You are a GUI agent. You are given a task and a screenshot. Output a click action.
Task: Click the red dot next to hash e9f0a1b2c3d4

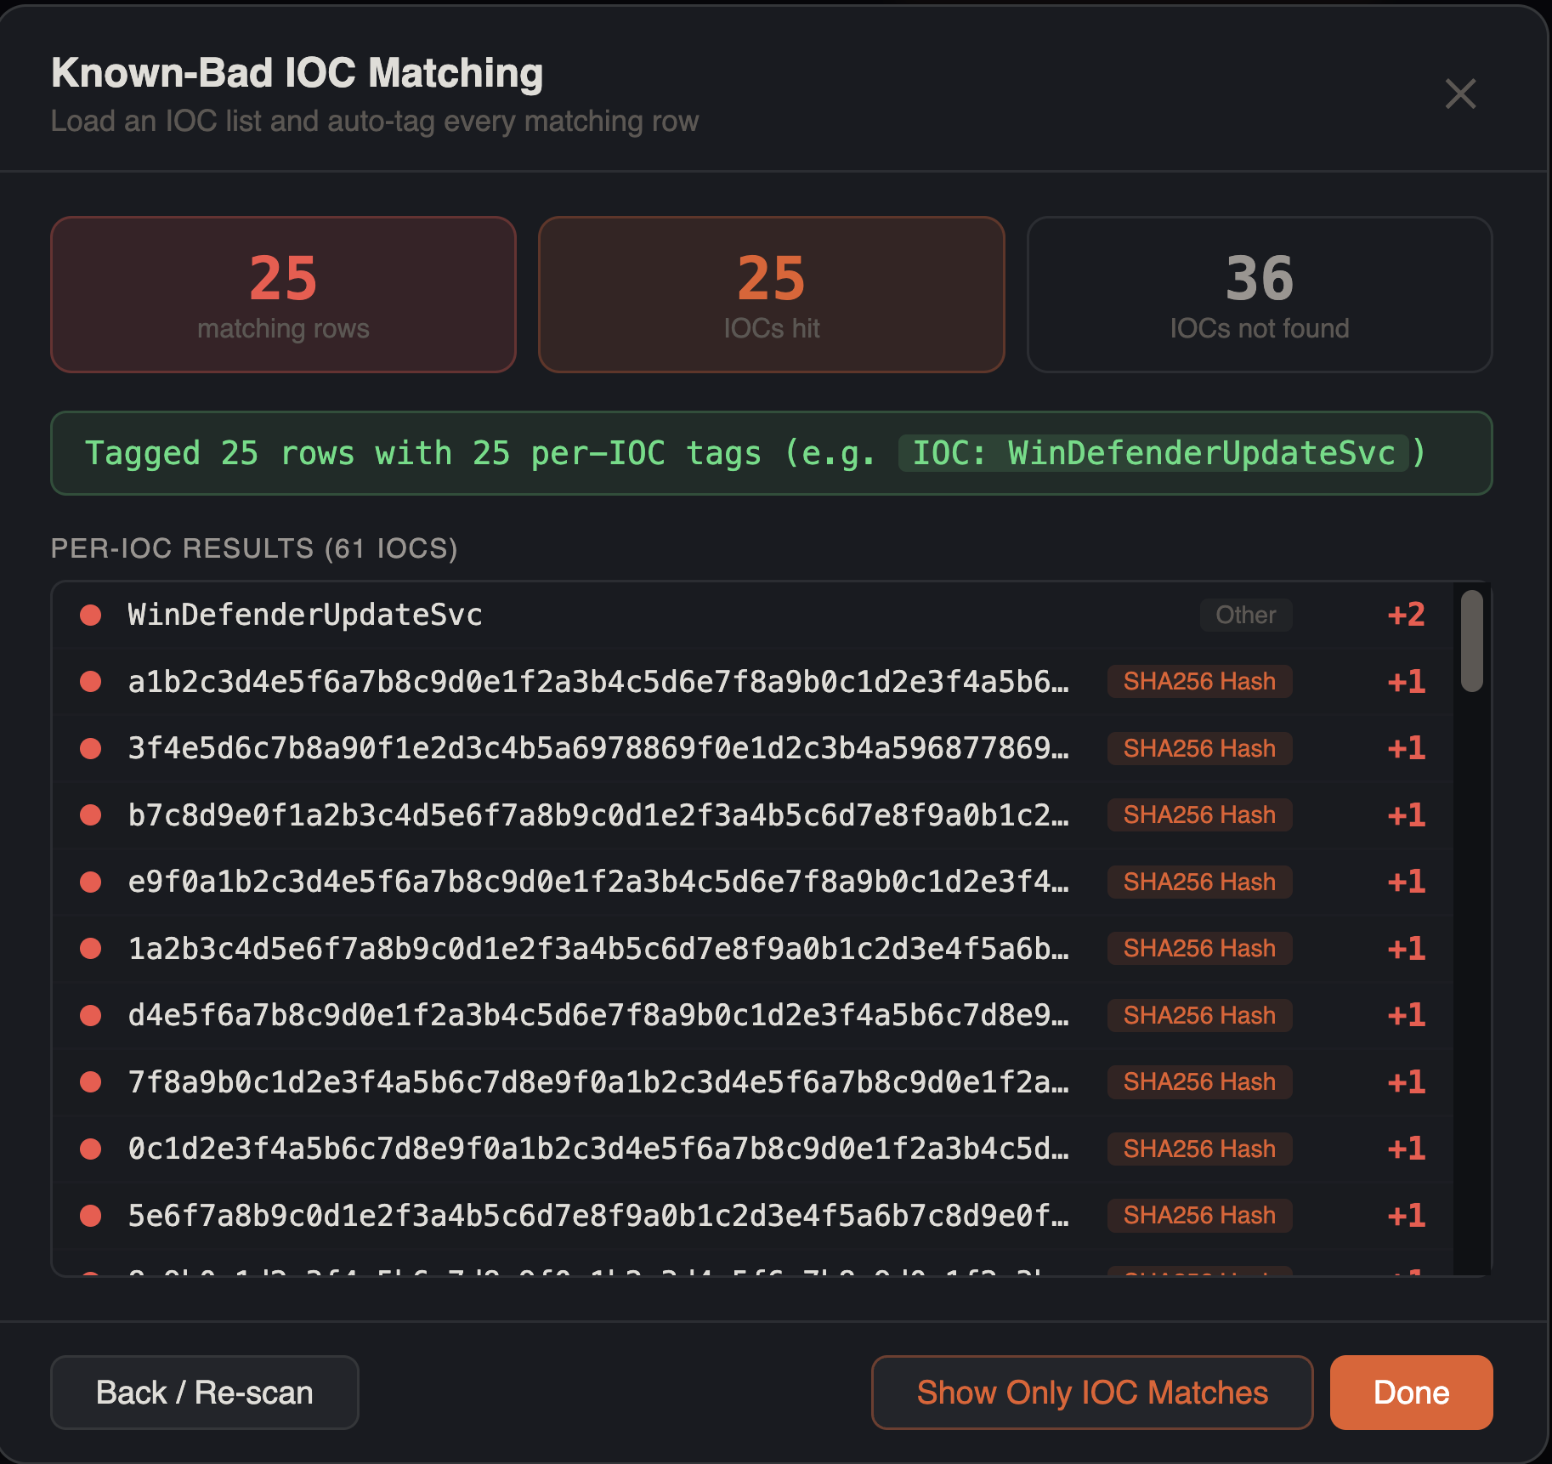(91, 882)
